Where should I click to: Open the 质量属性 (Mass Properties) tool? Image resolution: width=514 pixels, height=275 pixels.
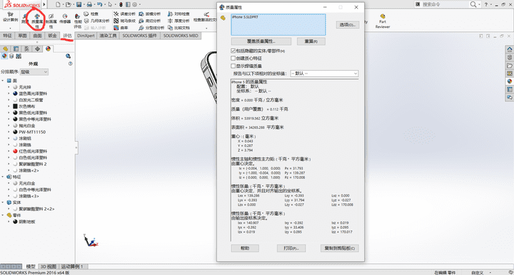pos(37,21)
